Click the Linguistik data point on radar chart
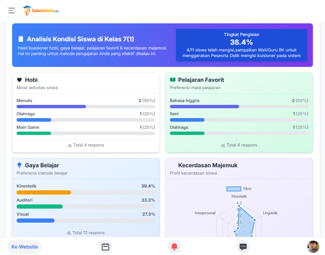Screen dimensions: 325x255 click(254, 220)
